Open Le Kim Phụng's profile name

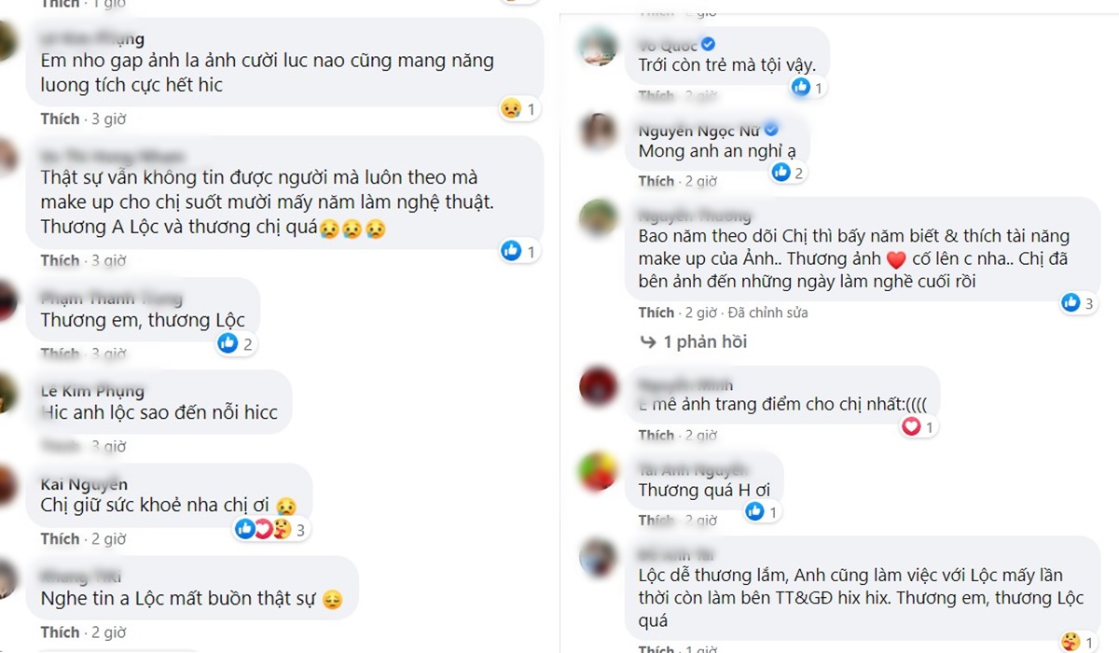click(92, 390)
